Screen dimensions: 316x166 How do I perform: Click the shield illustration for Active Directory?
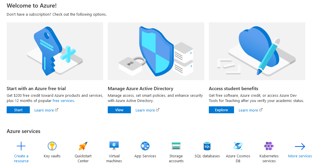click(x=156, y=51)
